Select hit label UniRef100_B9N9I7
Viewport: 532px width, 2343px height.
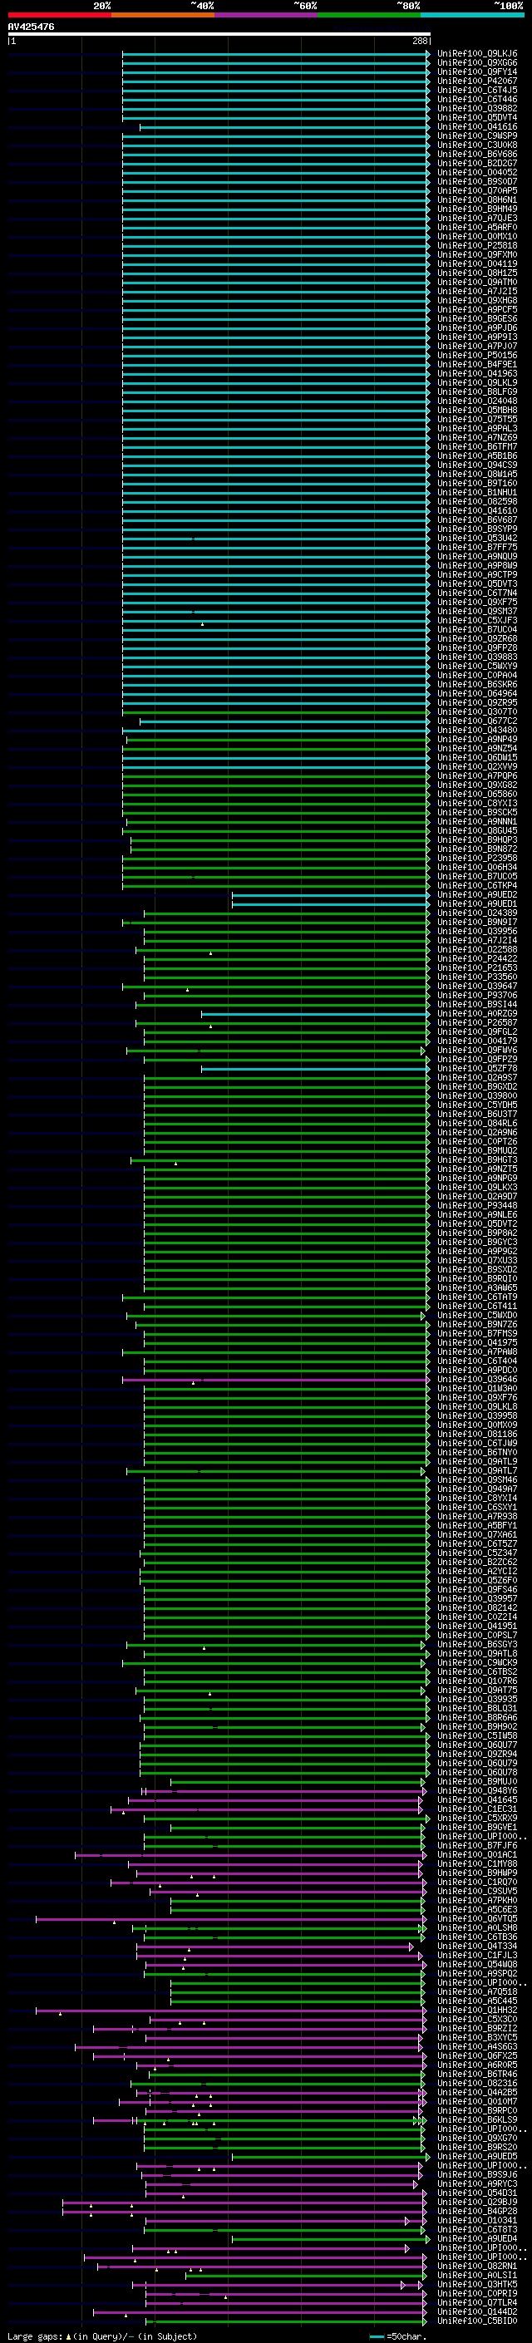tap(477, 922)
